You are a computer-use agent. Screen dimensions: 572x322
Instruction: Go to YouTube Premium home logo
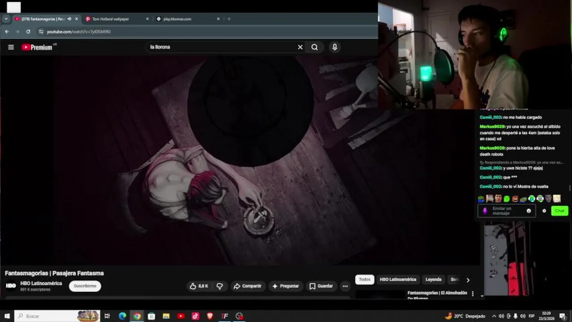tap(37, 47)
